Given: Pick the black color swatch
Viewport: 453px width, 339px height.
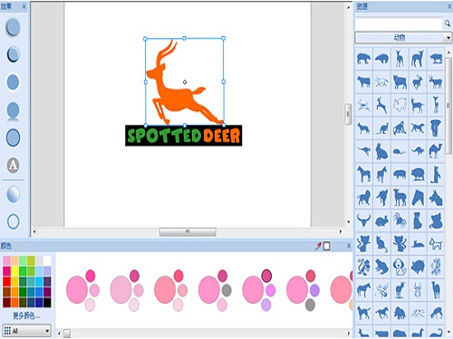Looking at the screenshot, I should pos(47,303).
